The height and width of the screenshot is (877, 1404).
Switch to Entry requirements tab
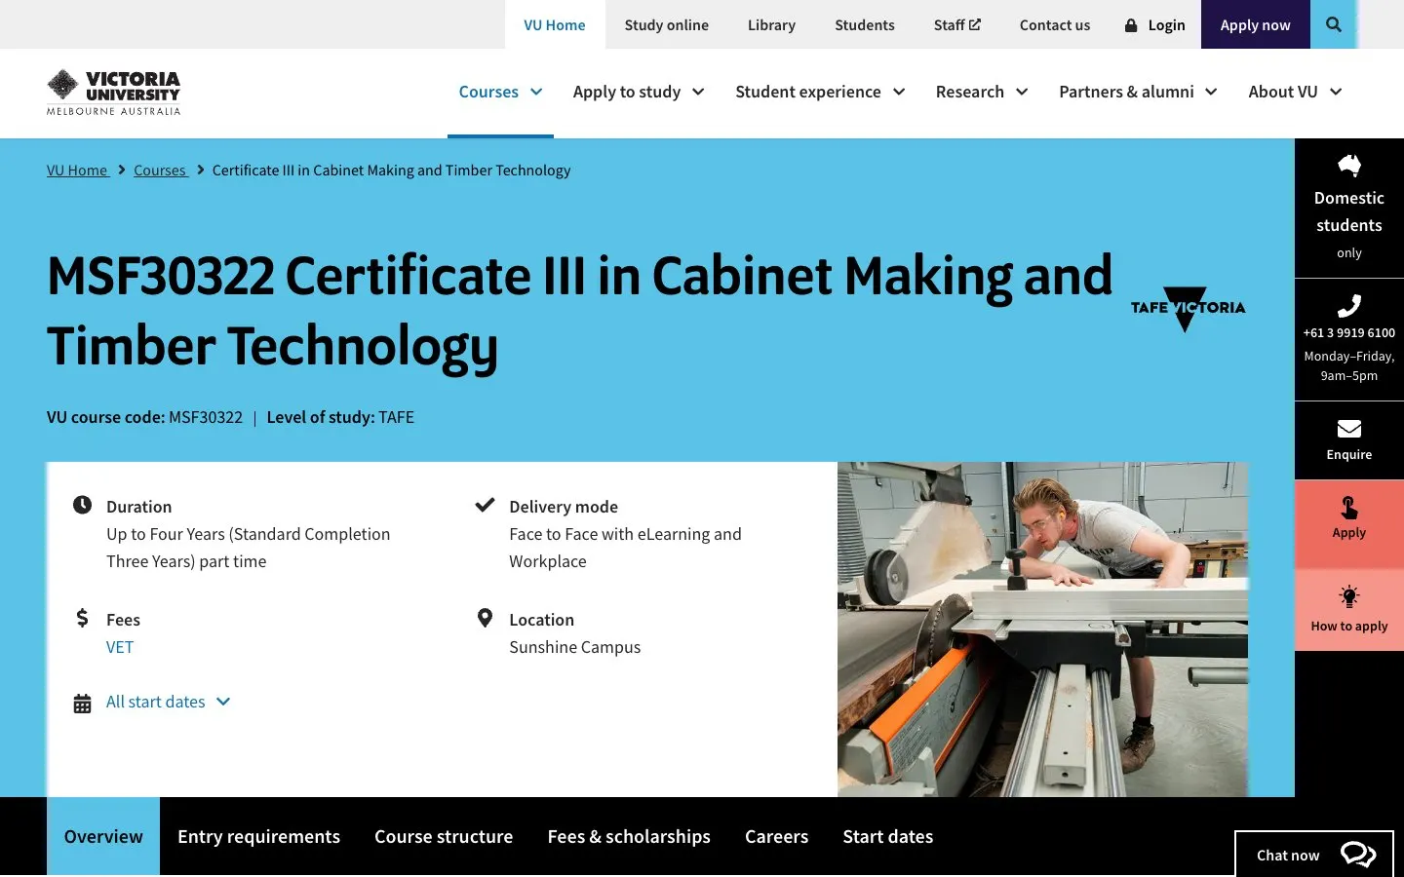pos(258,836)
